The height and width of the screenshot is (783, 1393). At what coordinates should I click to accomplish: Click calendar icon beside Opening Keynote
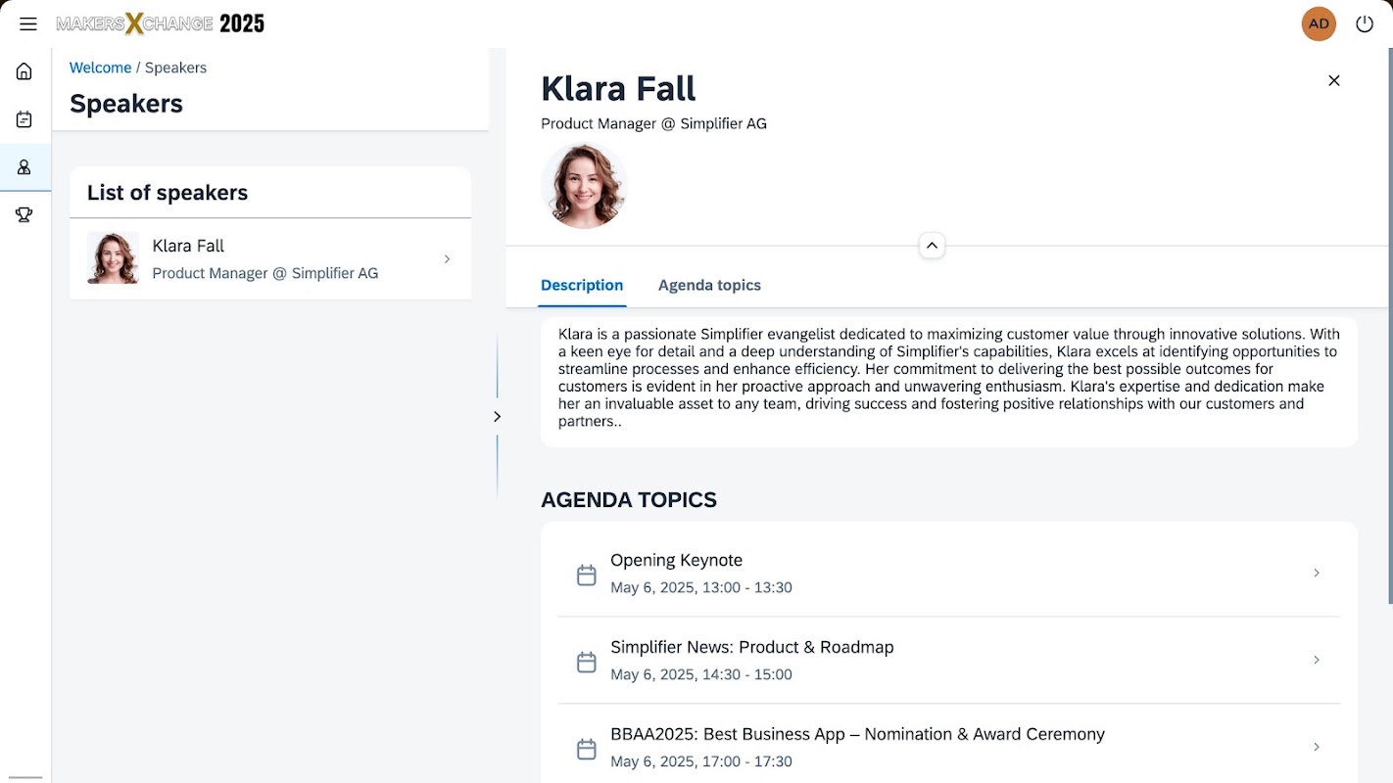586,575
